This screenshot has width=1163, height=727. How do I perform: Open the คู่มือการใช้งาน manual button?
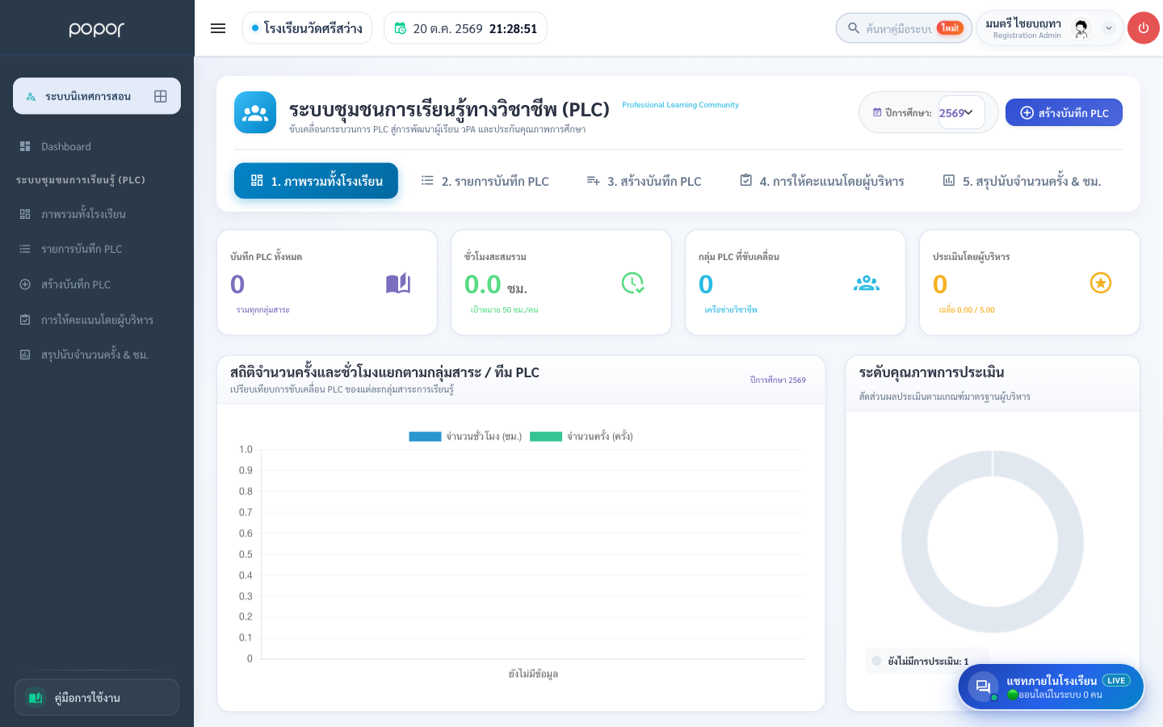(x=97, y=697)
